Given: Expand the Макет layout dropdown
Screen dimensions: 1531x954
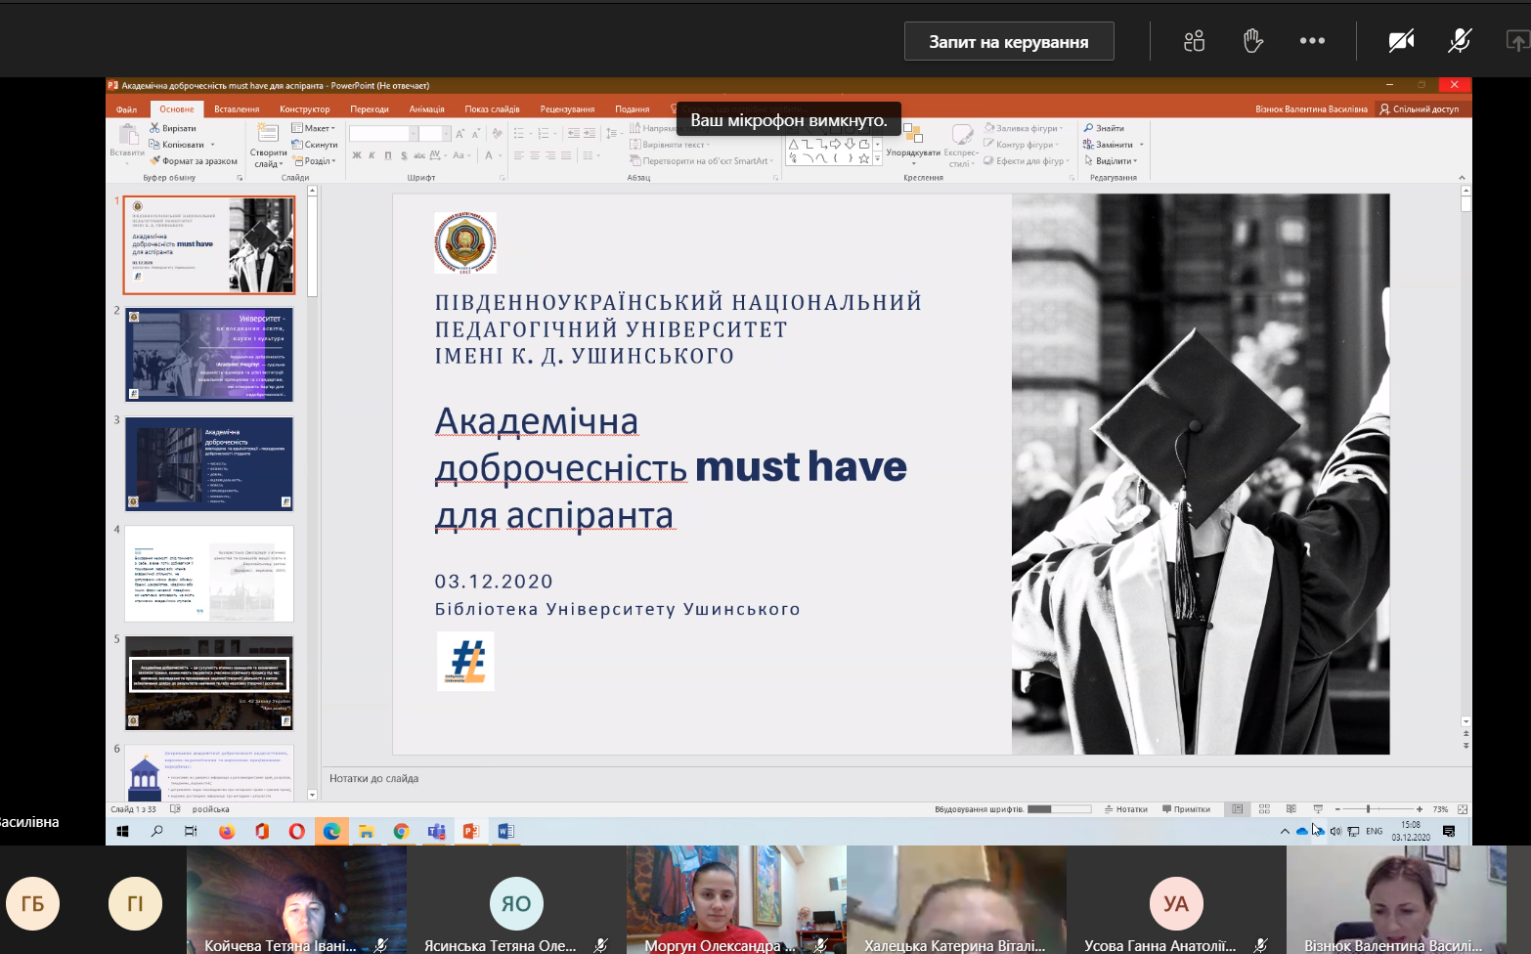Looking at the screenshot, I should [x=314, y=128].
